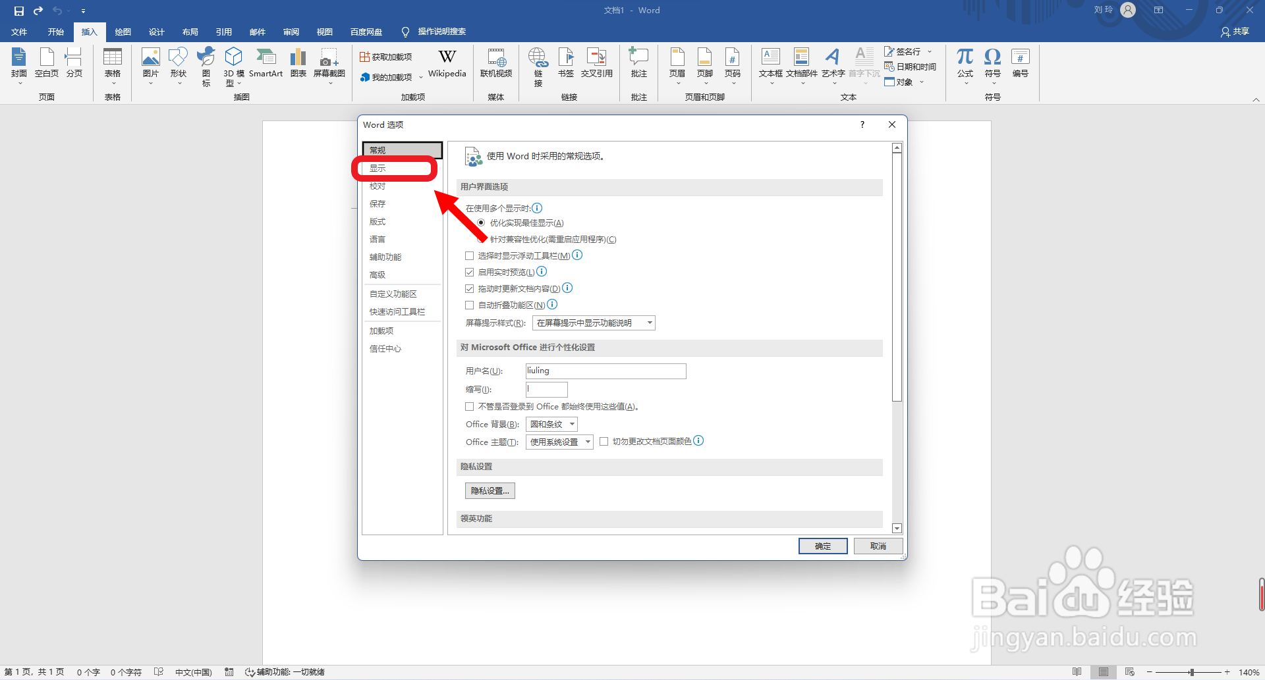Insert WordArt (艺术字)
This screenshot has width=1265, height=680.
[833, 66]
